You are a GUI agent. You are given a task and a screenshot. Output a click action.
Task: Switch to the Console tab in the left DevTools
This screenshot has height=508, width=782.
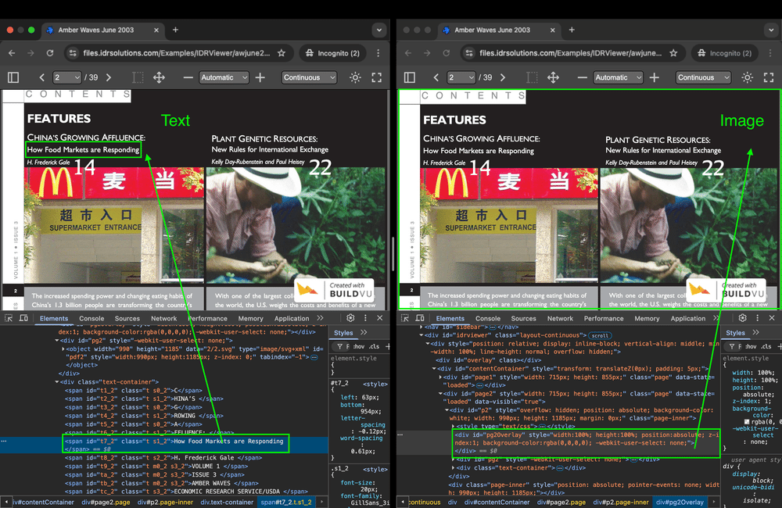pos(91,318)
